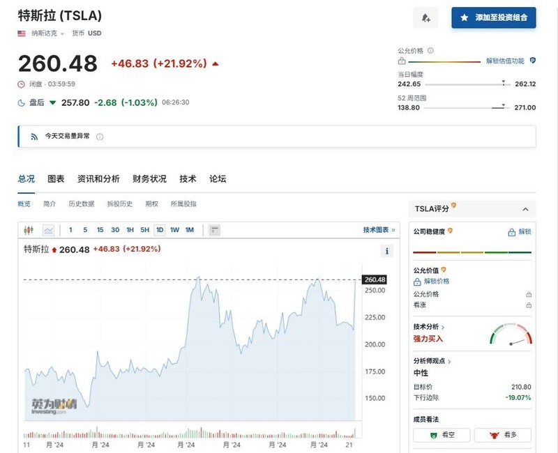The image size is (558, 453).
Task: Click the chart info 'i' icon
Action: tap(387, 251)
